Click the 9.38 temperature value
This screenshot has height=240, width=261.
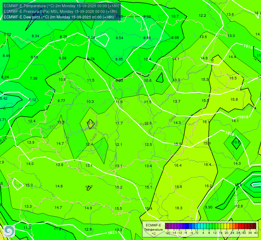click(x=63, y=58)
